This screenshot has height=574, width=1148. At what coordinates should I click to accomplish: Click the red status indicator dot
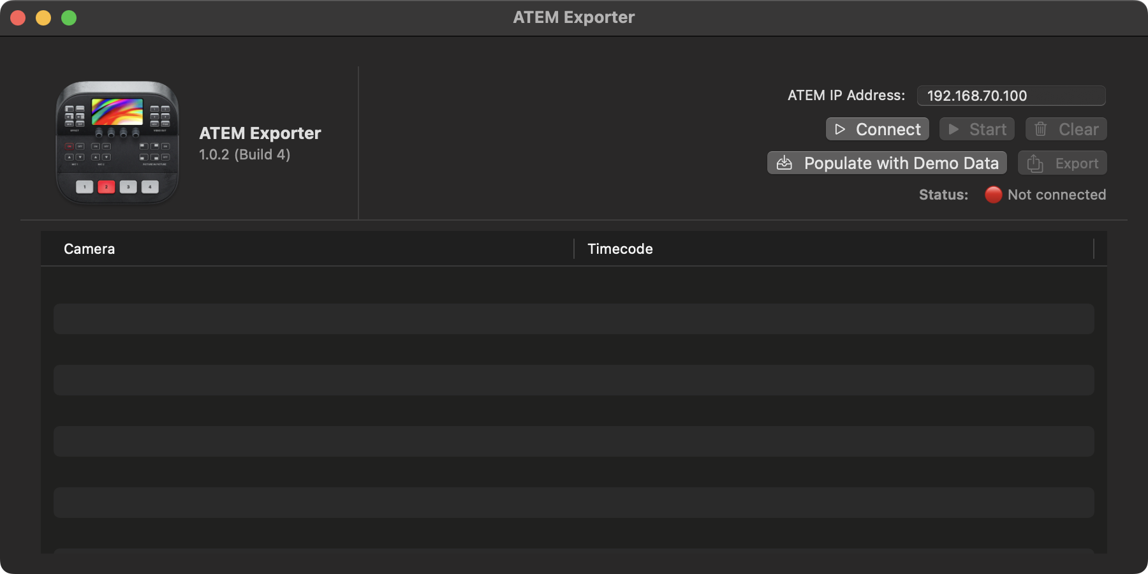tap(993, 195)
